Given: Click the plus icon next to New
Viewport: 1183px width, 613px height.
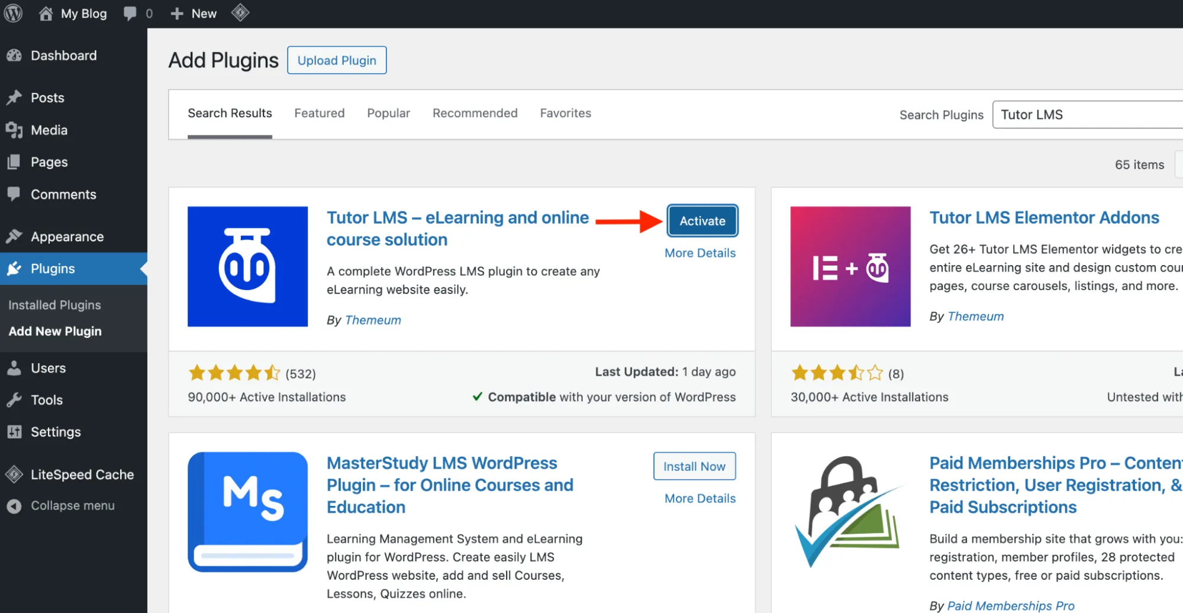Looking at the screenshot, I should (176, 13).
